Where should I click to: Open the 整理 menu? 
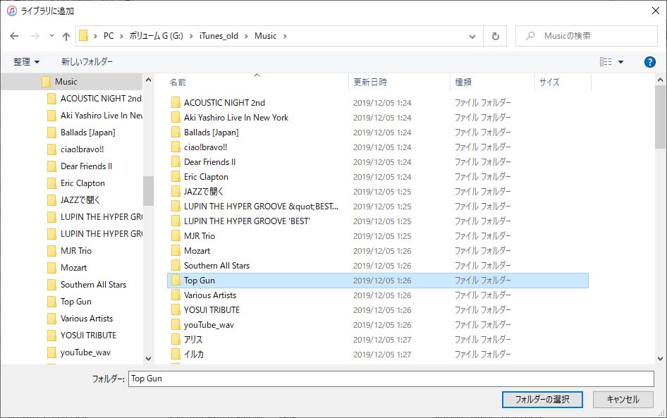[27, 62]
